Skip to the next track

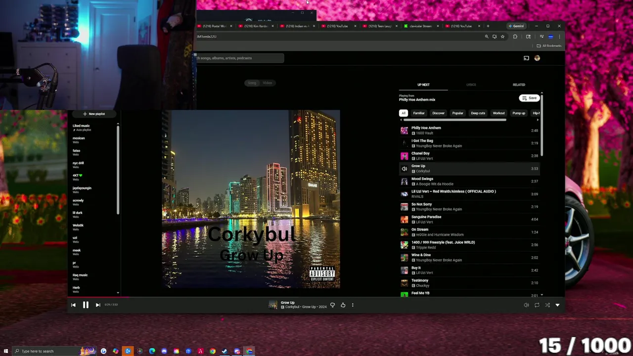[98, 305]
